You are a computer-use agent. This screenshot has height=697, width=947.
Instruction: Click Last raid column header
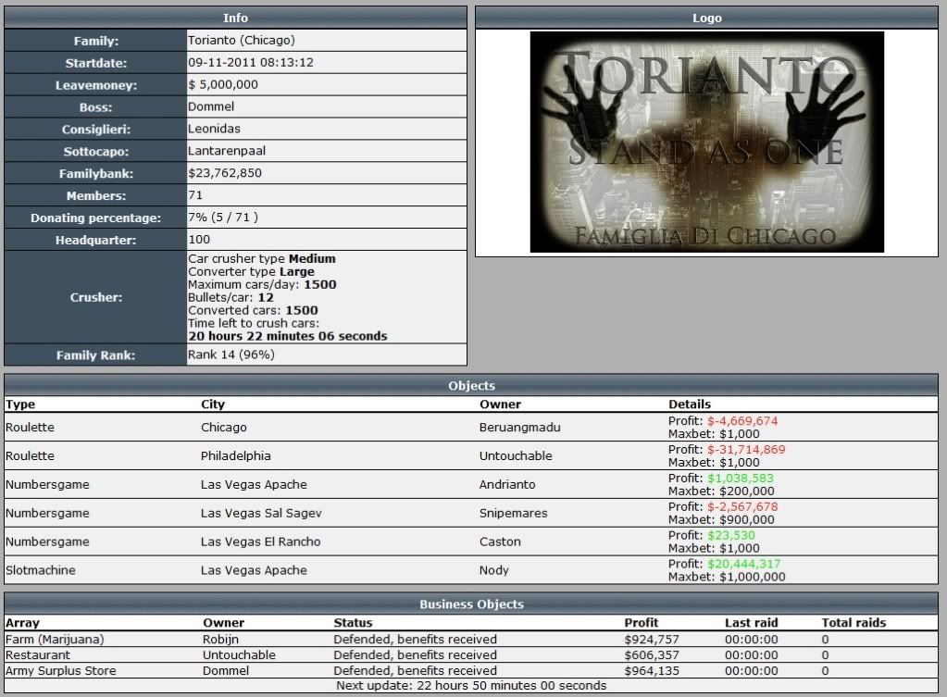click(x=752, y=623)
